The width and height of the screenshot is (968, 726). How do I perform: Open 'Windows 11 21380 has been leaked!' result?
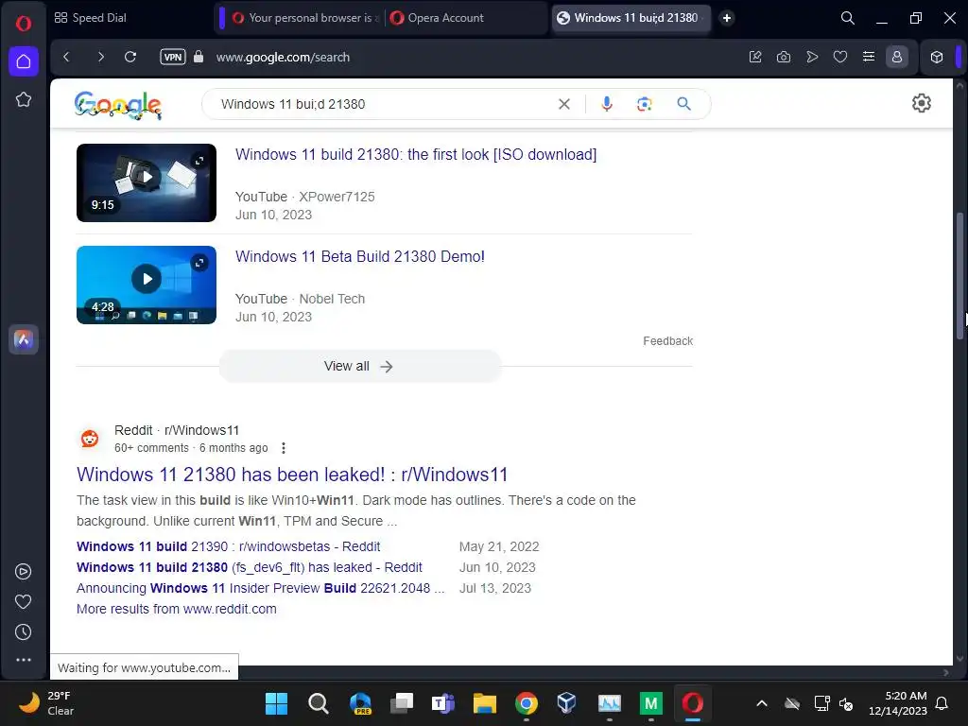tap(292, 475)
